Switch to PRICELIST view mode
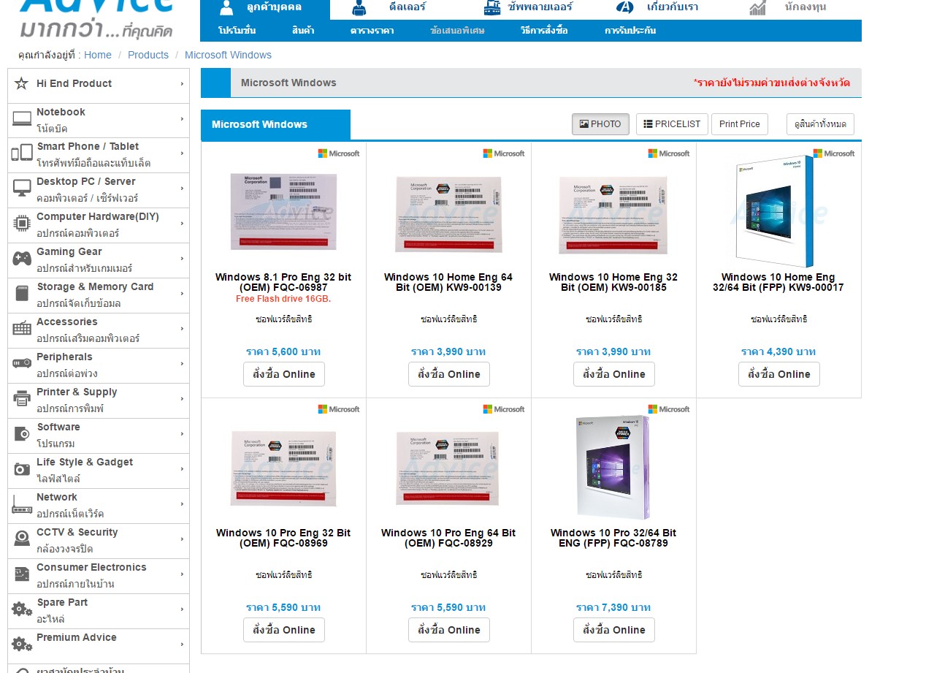926x673 pixels. (672, 124)
